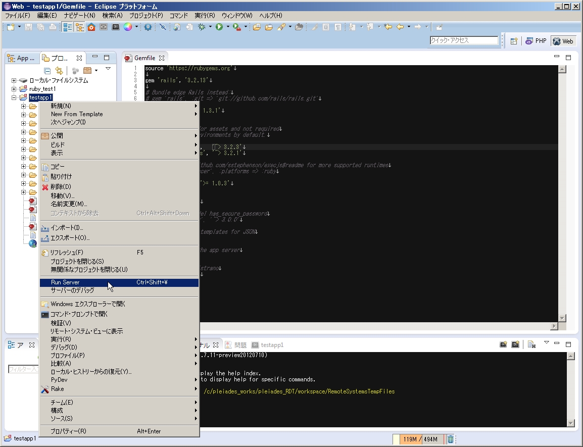Choose コマンド・プロンプトで開く in context menu

coord(119,314)
